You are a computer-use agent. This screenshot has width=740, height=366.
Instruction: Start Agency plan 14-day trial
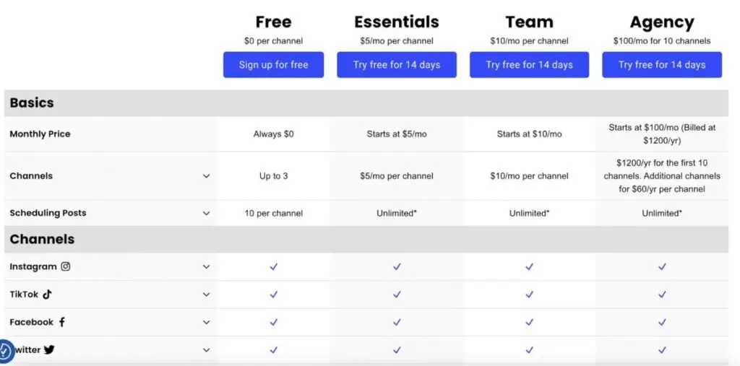(662, 65)
